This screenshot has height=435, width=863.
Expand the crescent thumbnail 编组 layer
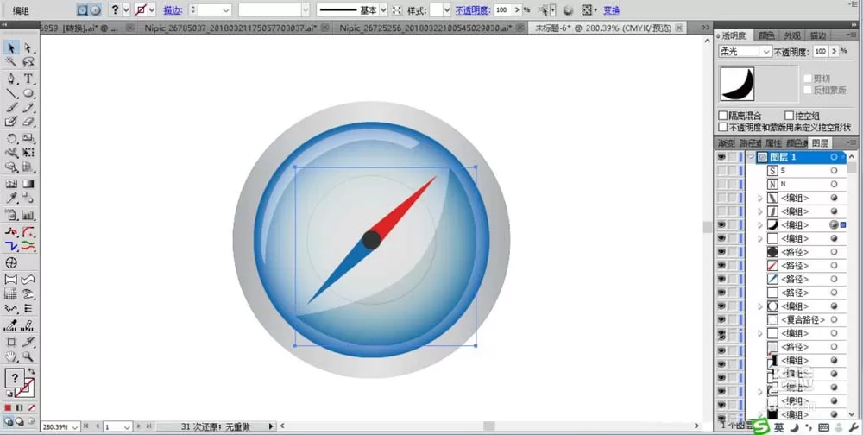tap(760, 224)
